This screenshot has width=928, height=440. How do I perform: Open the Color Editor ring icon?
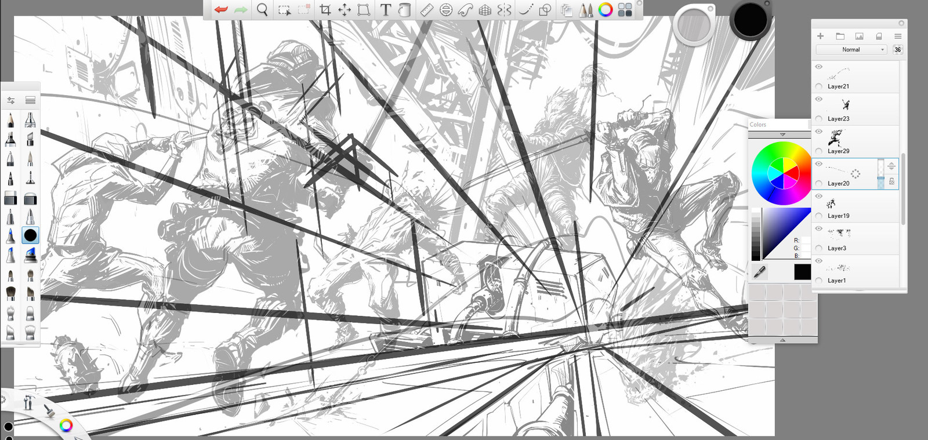click(606, 10)
